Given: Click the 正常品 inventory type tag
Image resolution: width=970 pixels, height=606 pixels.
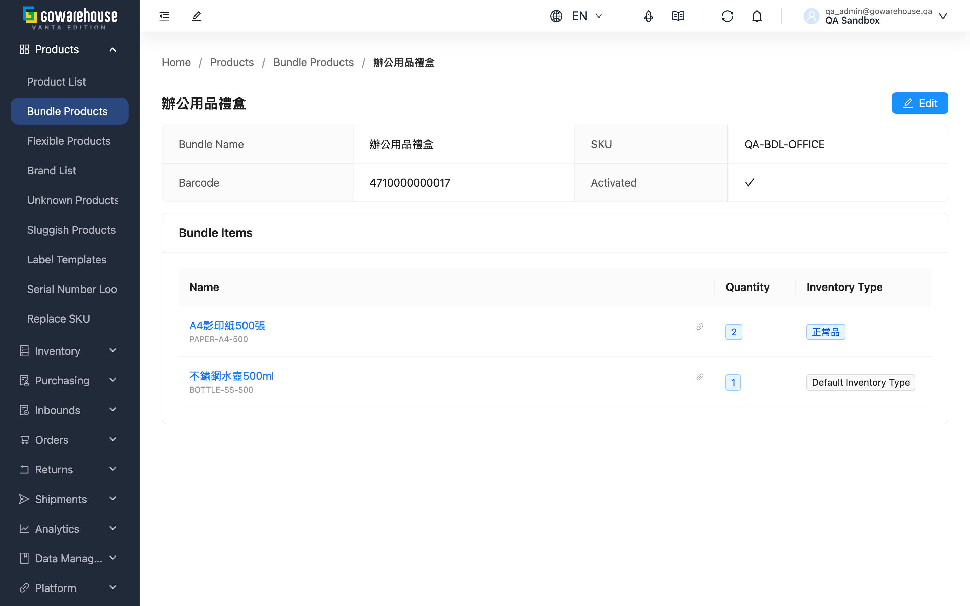Looking at the screenshot, I should pyautogui.click(x=825, y=332).
